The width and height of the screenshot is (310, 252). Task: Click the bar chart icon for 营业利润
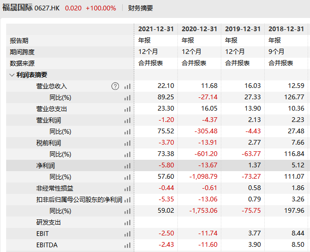[127, 121]
